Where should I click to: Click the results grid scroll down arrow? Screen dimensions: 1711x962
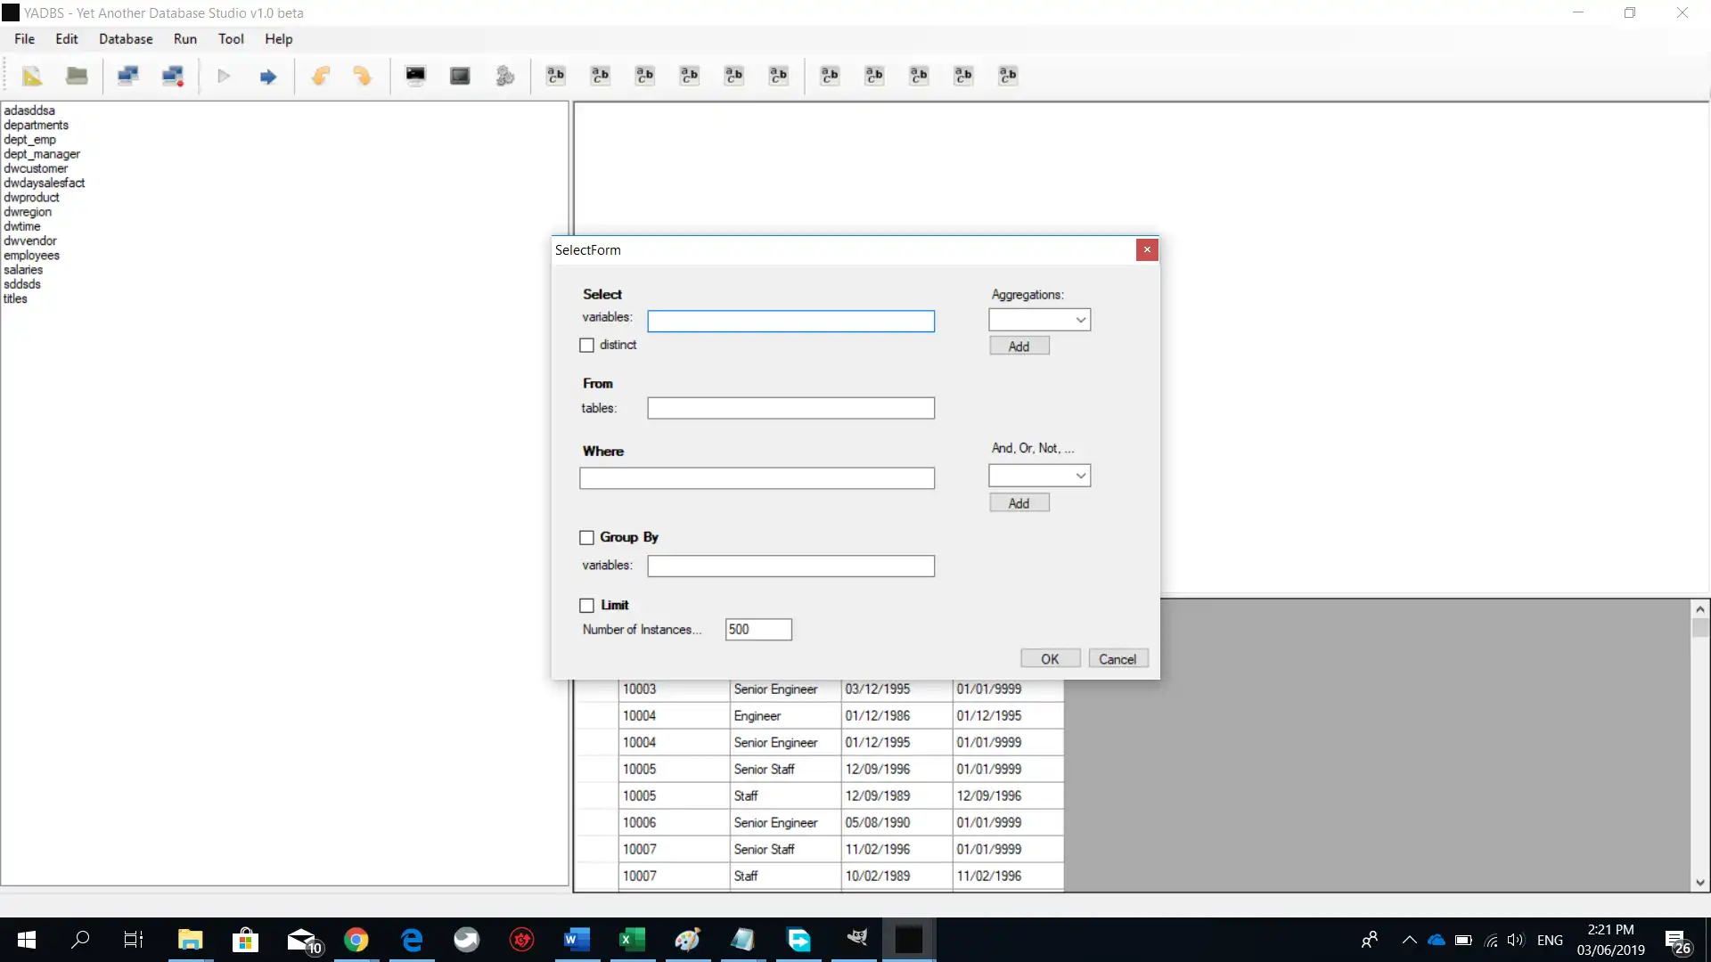(1699, 883)
